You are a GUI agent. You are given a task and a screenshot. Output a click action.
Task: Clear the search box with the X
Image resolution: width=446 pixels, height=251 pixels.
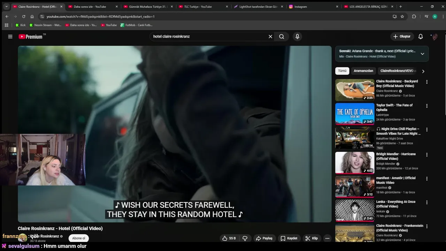[270, 37]
